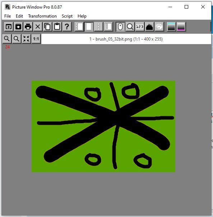The height and width of the screenshot is (217, 213).
Task: Click the Paste clipboard toolbar icon
Action: tap(57, 27)
